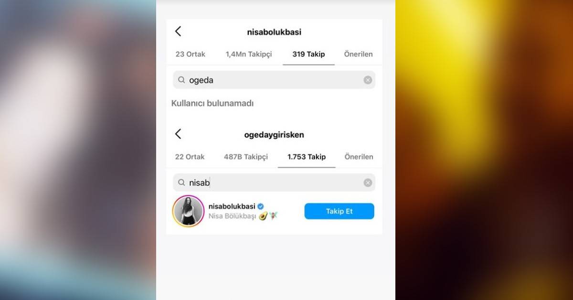Go back from the nisabolukbasi following list

178,32
